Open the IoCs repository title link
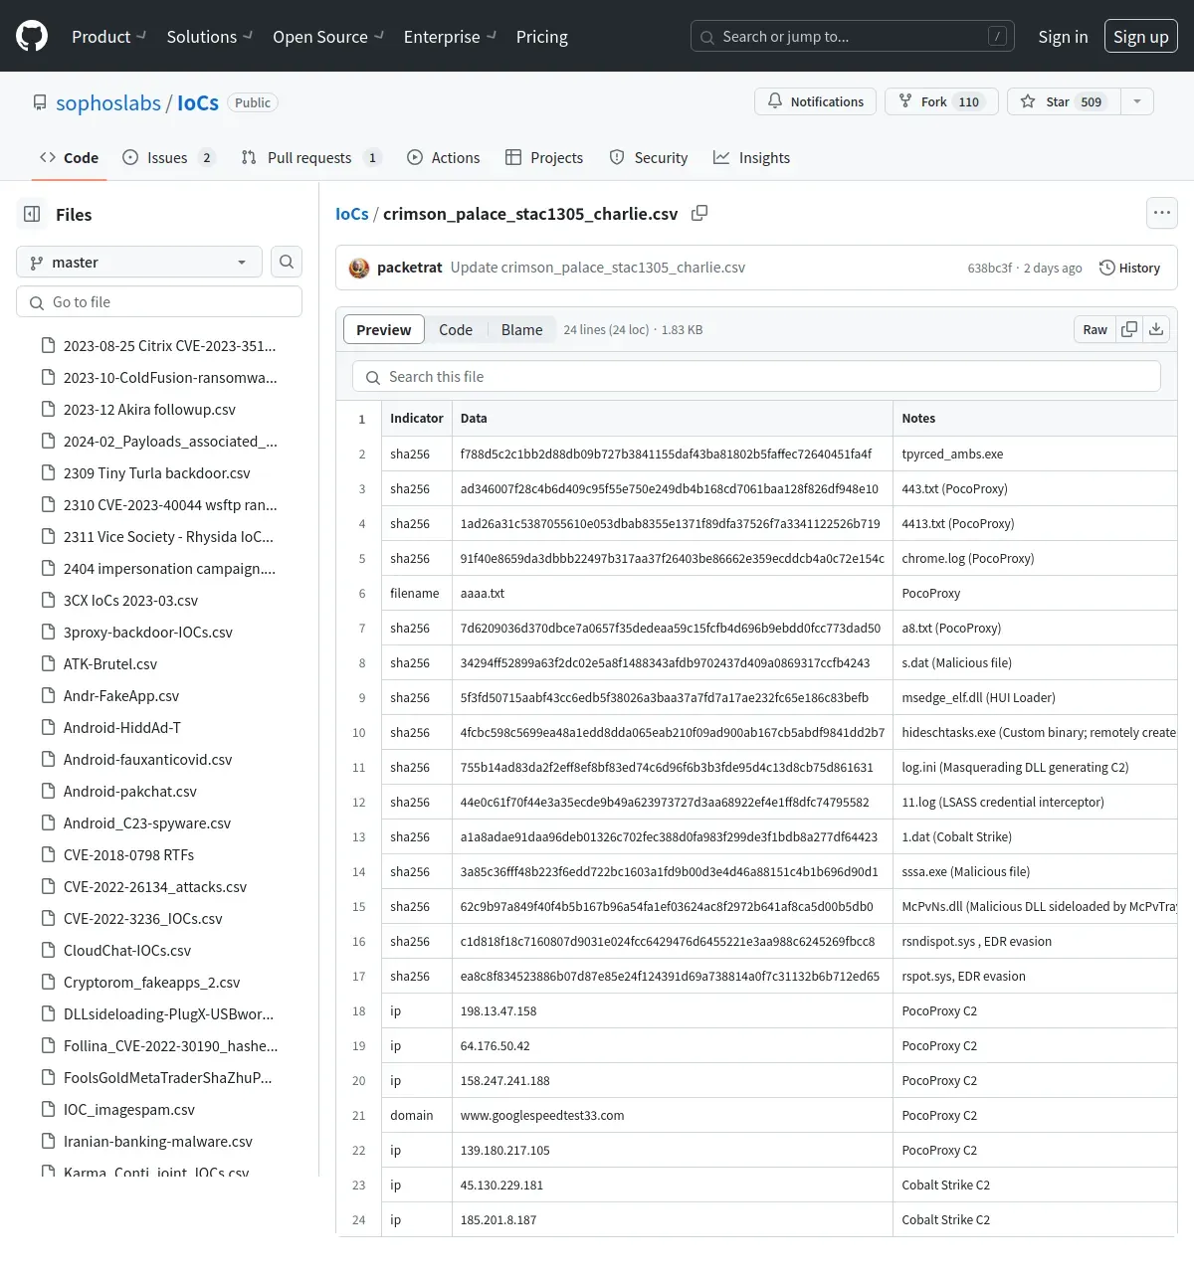 [x=198, y=102]
